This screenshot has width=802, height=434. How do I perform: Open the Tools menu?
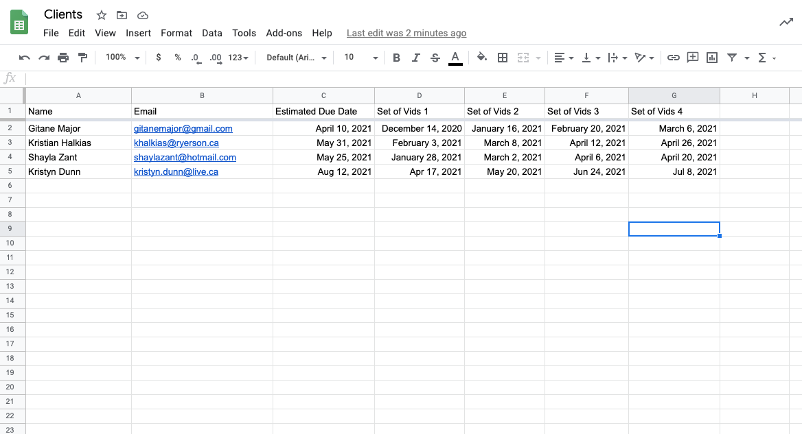[244, 33]
